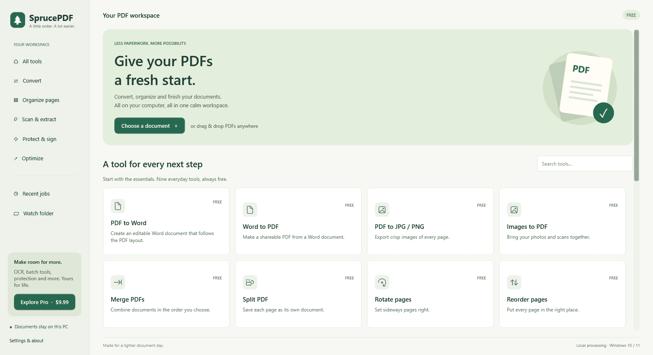Open the PDF to Word tool title
The width and height of the screenshot is (653, 355).
[x=128, y=223]
